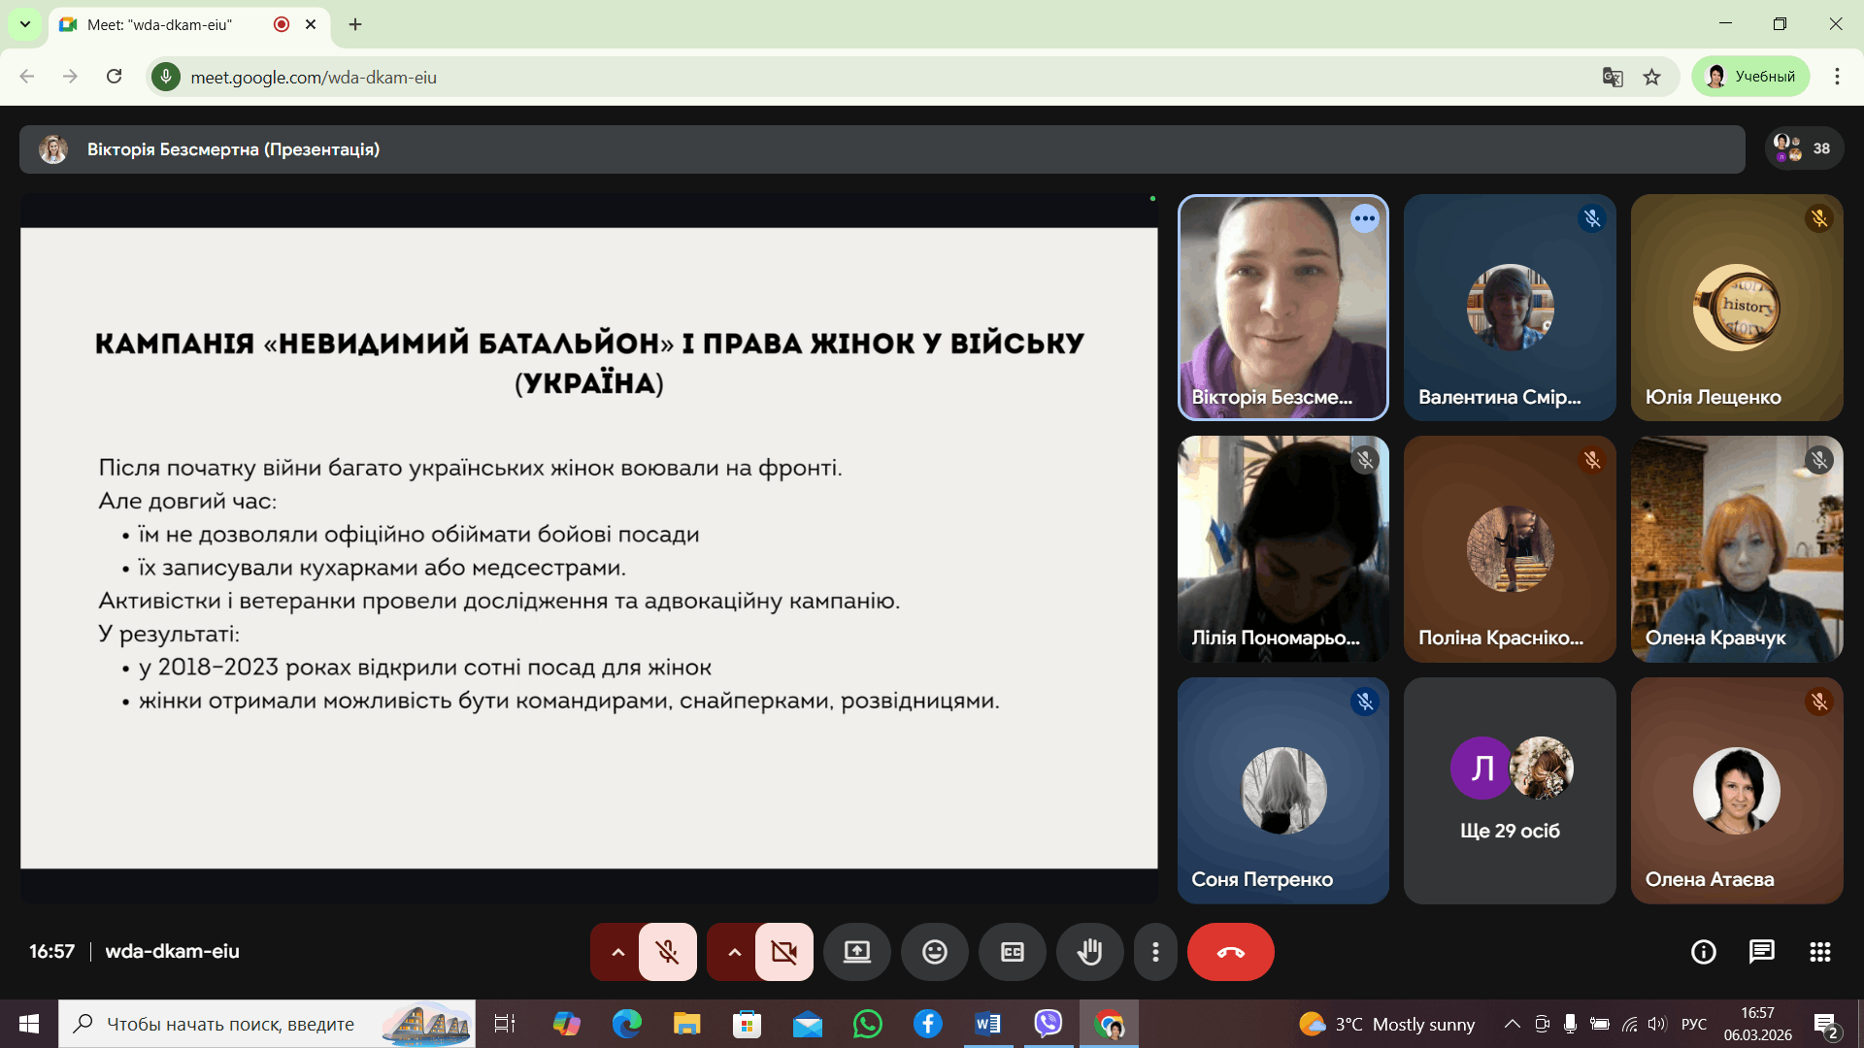Viewport: 1864px width, 1048px height.
Task: Click the red leave call button
Action: (1230, 952)
